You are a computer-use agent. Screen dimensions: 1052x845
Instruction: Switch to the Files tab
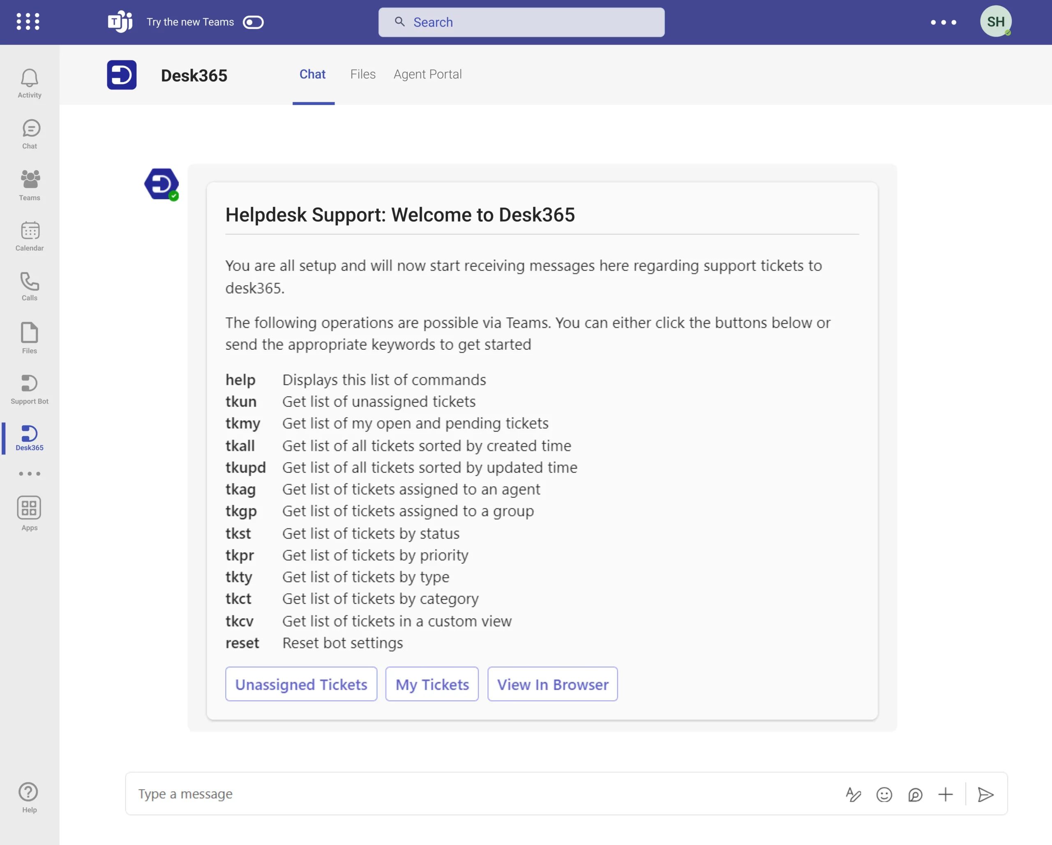[362, 74]
